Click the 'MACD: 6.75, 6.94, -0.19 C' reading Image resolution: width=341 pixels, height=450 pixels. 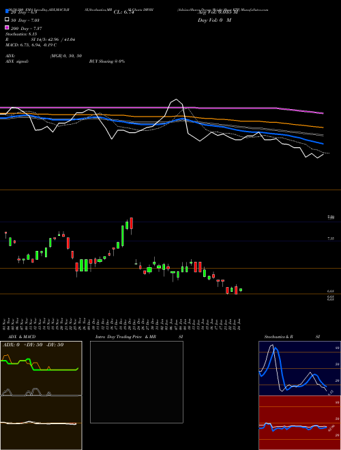click(31, 45)
